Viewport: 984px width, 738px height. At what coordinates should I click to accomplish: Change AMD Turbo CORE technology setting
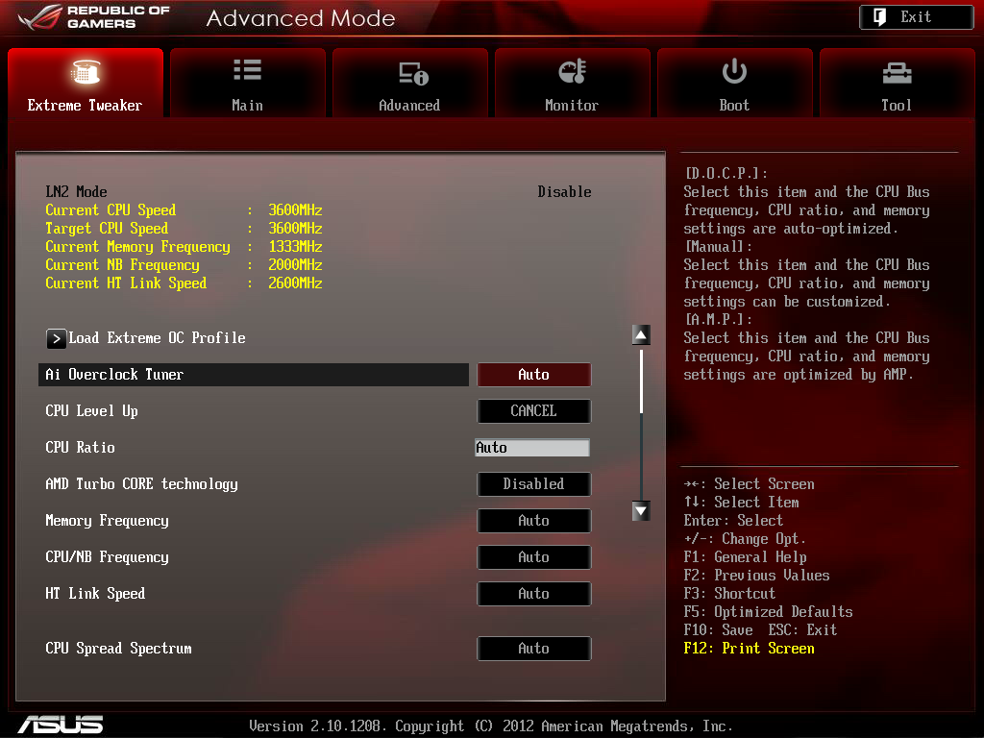coord(534,484)
